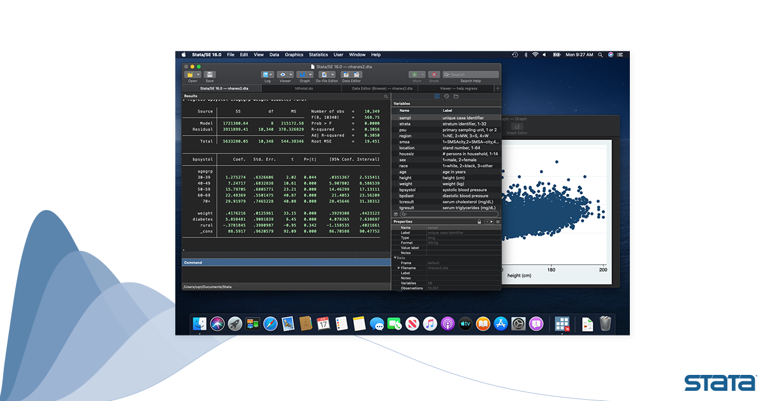Select the houssiz variable row
Viewport: 765px width, 401px height.
coord(446,154)
